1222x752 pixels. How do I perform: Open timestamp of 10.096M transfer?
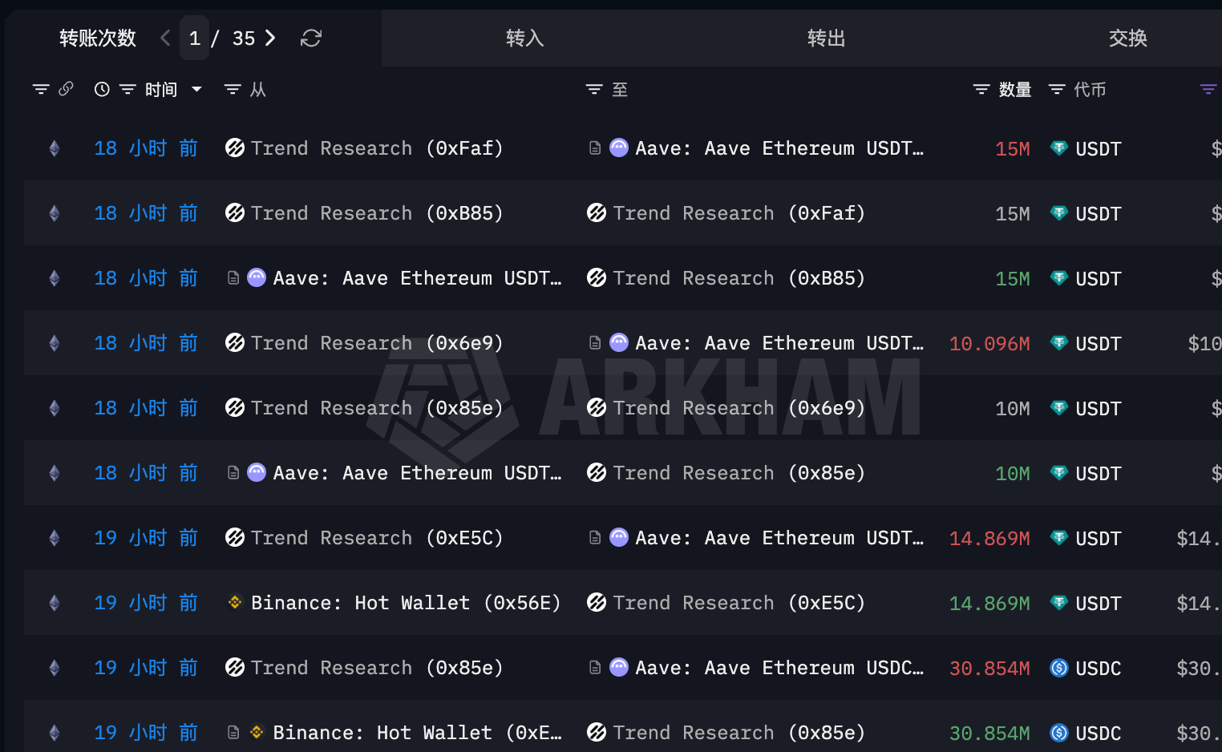coord(146,343)
